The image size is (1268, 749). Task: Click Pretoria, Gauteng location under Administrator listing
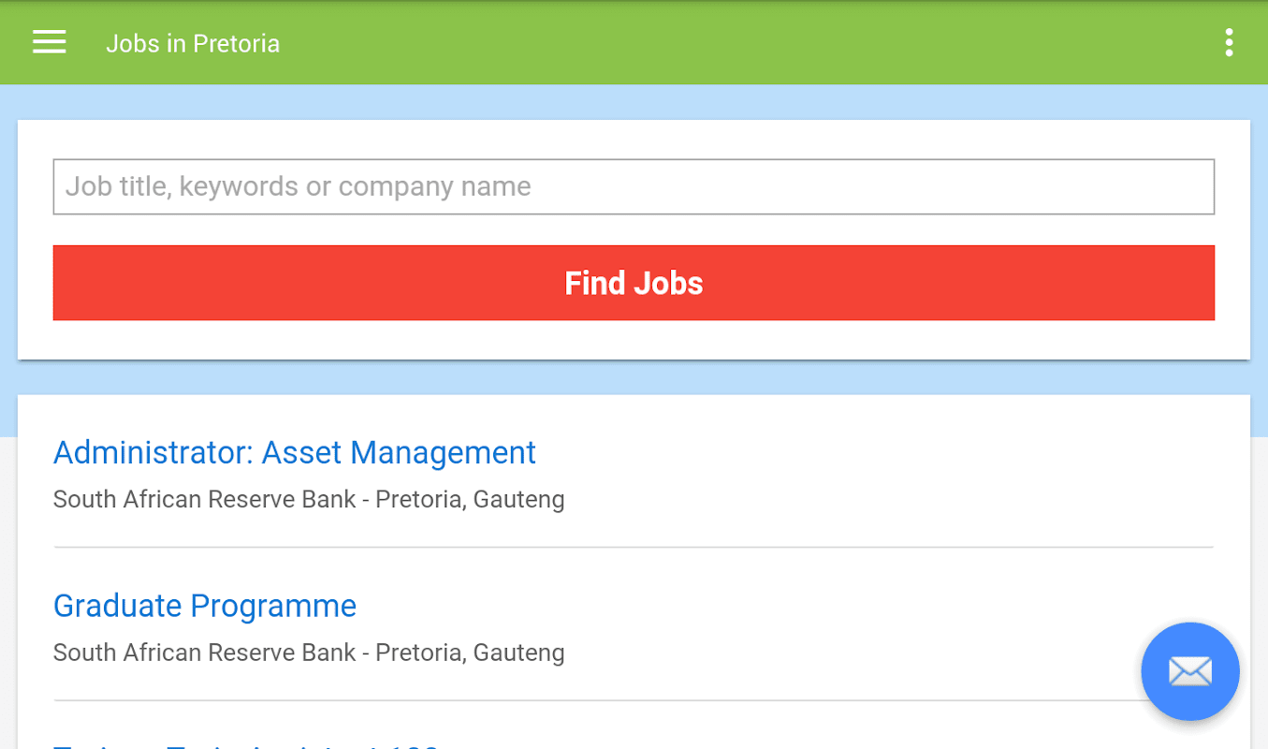coord(470,500)
